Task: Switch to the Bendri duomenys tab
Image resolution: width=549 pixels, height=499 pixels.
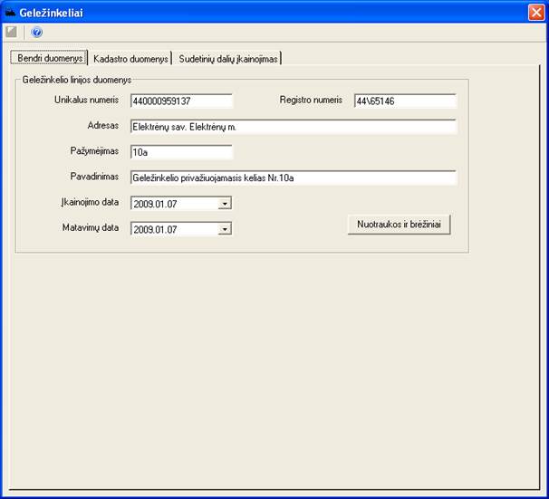Action: click(x=49, y=58)
